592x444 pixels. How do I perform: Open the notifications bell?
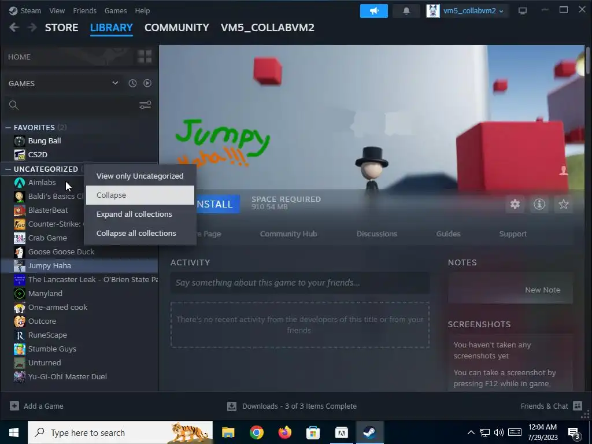[x=406, y=11]
